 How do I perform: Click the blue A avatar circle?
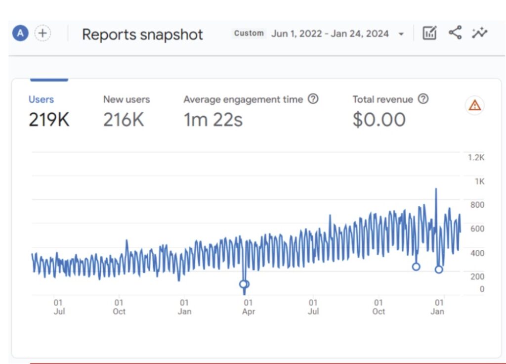coord(20,33)
